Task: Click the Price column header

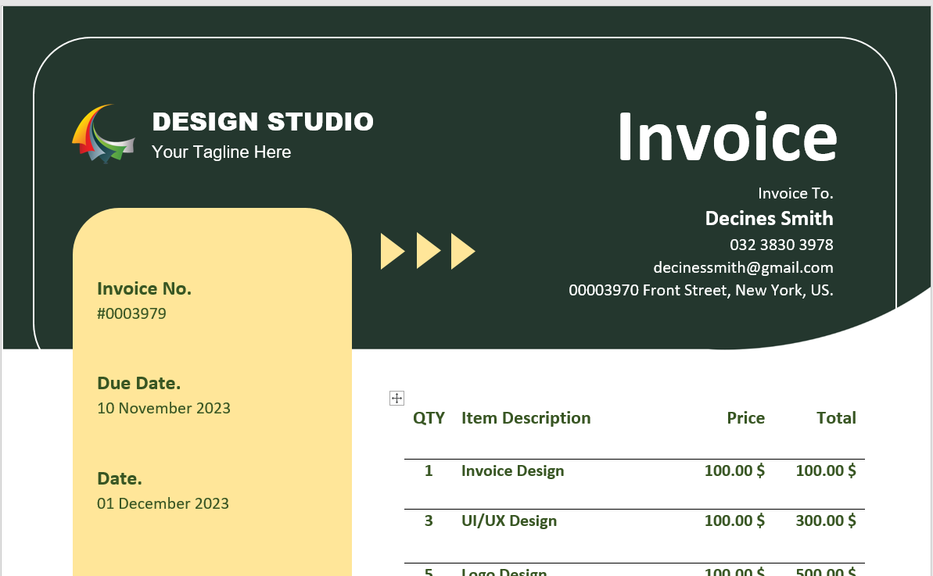Action: coord(745,418)
